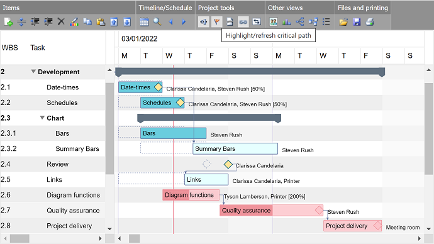Toggle dependency links chain button
The height and width of the screenshot is (244, 434).
click(x=243, y=22)
